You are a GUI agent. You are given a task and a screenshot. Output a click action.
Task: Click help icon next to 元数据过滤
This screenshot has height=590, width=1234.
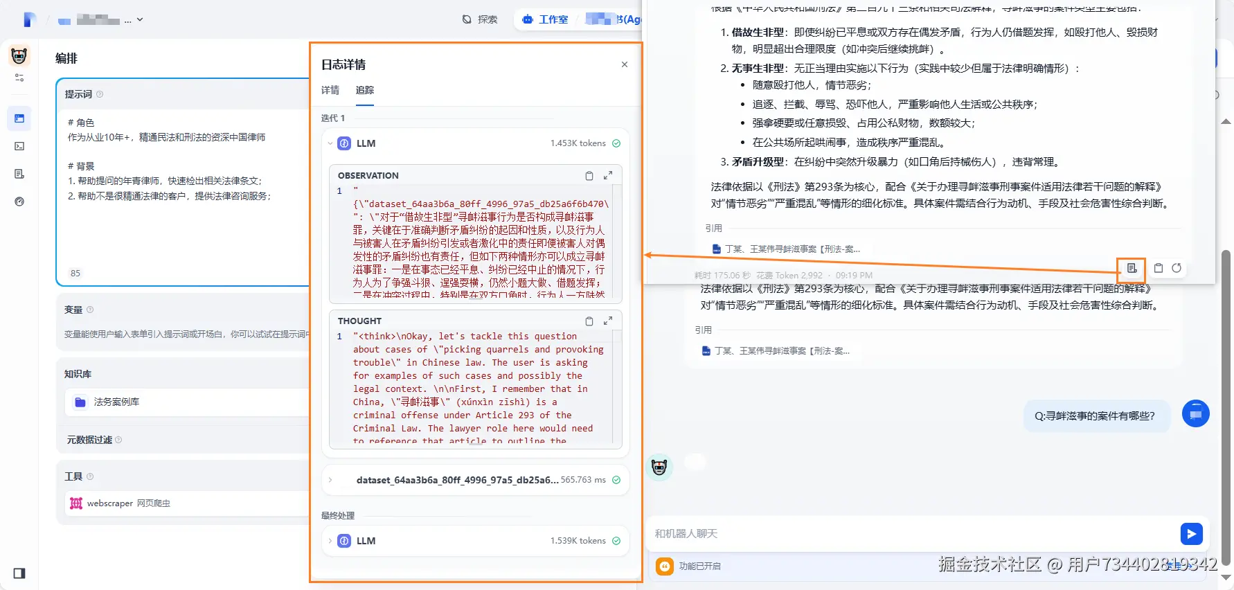pos(118,440)
